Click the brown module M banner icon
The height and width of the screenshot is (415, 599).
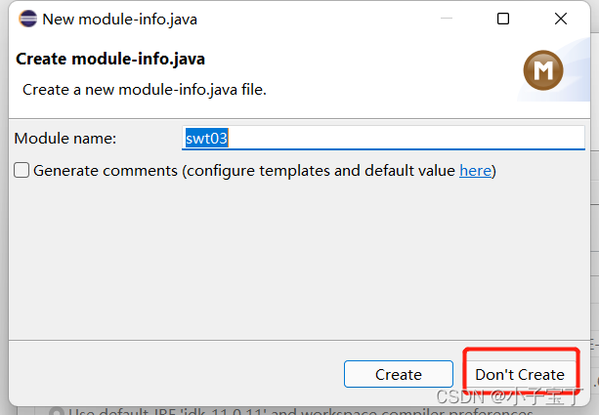(x=543, y=70)
